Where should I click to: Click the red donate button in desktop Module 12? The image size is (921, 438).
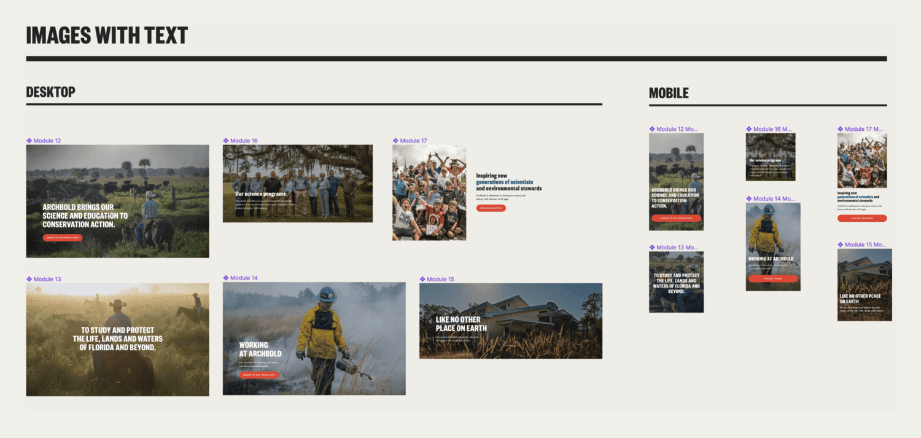[62, 238]
